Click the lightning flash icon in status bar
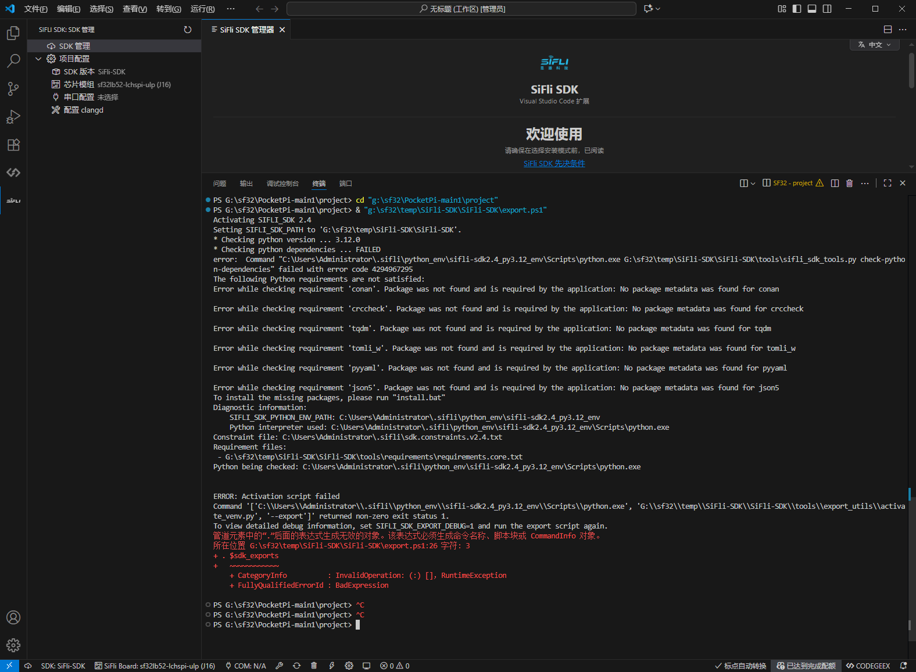 click(x=331, y=666)
